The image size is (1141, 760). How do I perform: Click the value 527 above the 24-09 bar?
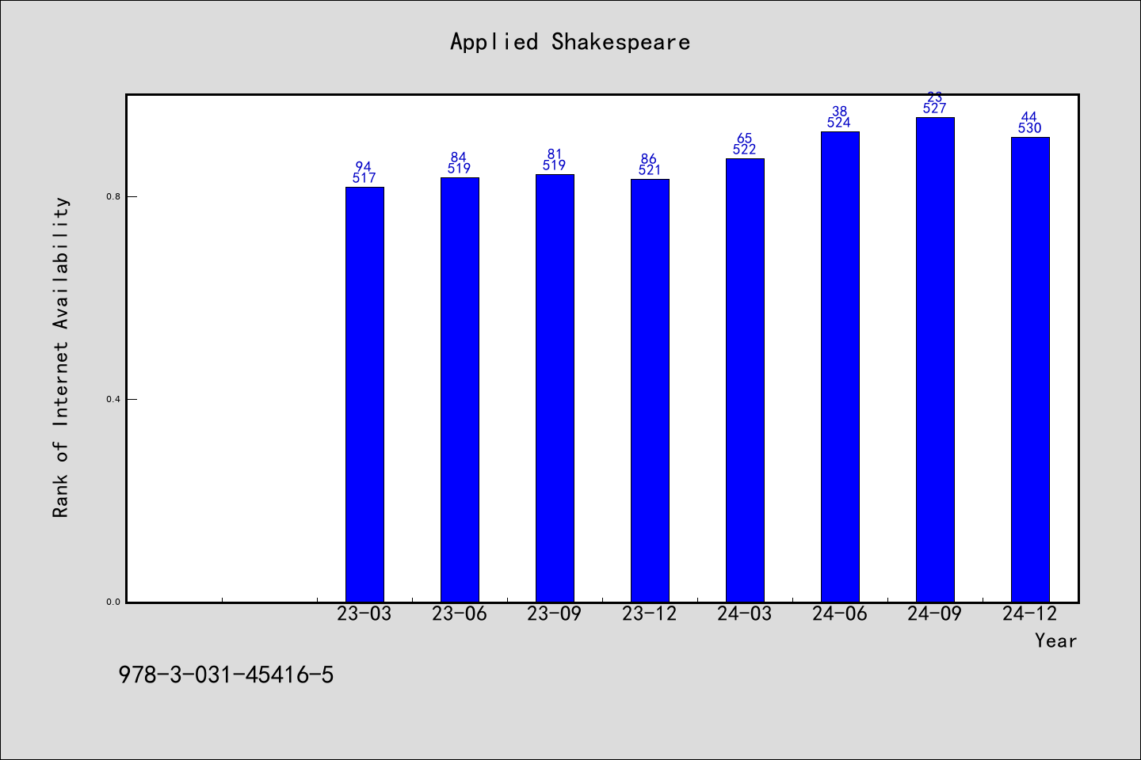(935, 108)
